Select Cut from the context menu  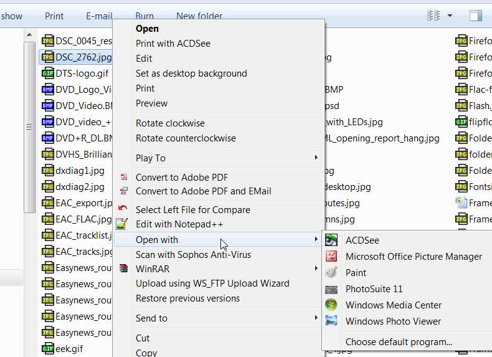point(143,338)
